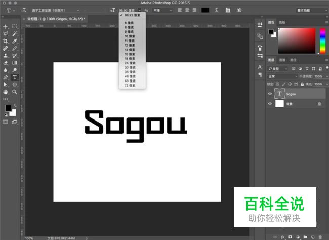Image resolution: width=329 pixels, height=240 pixels.
Task: Click the toolbox foreground color swatch
Action: (8, 108)
